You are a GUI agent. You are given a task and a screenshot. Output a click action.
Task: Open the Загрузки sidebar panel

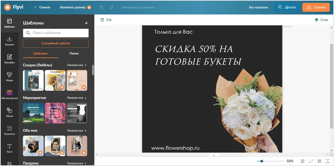tap(9, 41)
